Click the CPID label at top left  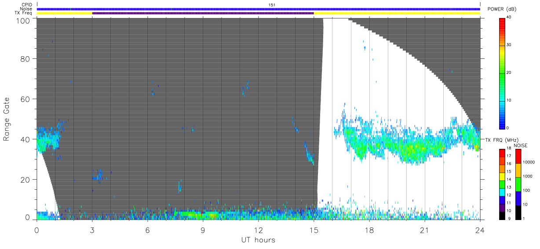click(x=26, y=5)
